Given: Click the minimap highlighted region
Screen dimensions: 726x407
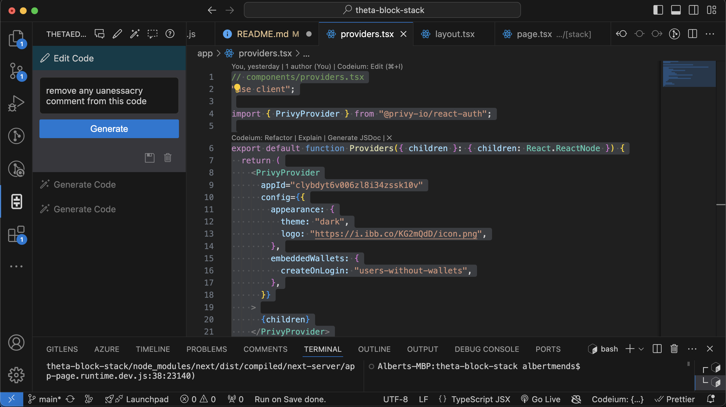Looking at the screenshot, I should pos(689,74).
